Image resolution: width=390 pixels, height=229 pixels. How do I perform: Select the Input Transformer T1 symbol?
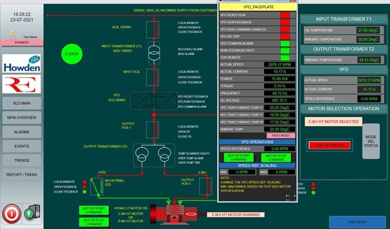(154, 53)
